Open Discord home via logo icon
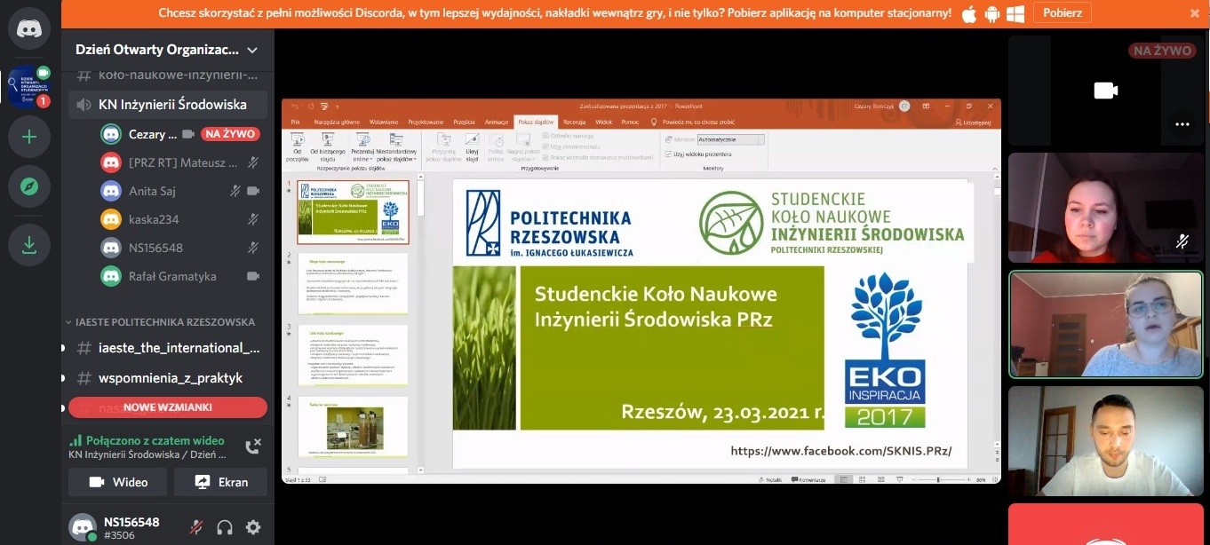Image resolution: width=1210 pixels, height=545 pixels. click(29, 28)
